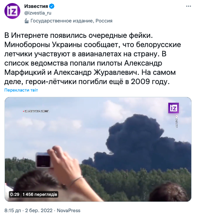197x217 pixels.
Task: Click the 1 456 переглядів view counter
Action: point(40,195)
